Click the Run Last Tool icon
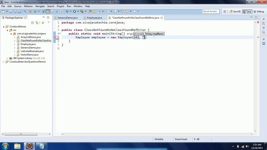 [x=82, y=11]
